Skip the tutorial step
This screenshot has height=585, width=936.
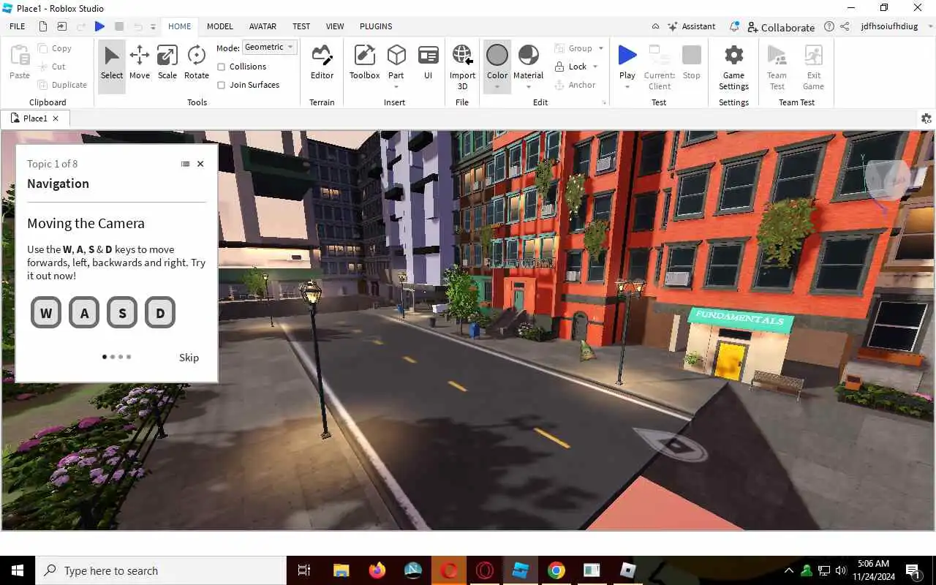tap(189, 358)
